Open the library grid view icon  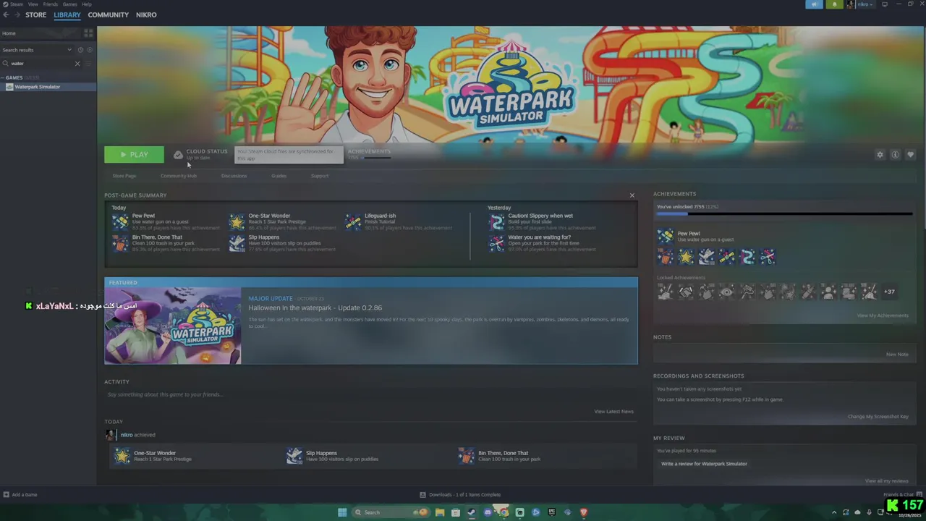88,33
